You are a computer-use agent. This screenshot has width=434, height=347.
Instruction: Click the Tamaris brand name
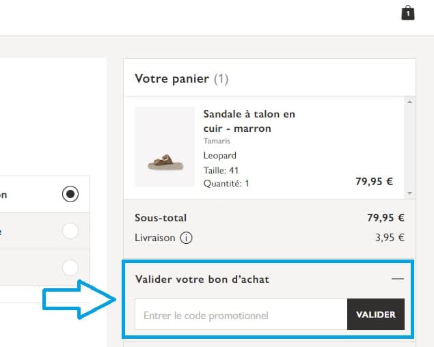(217, 141)
